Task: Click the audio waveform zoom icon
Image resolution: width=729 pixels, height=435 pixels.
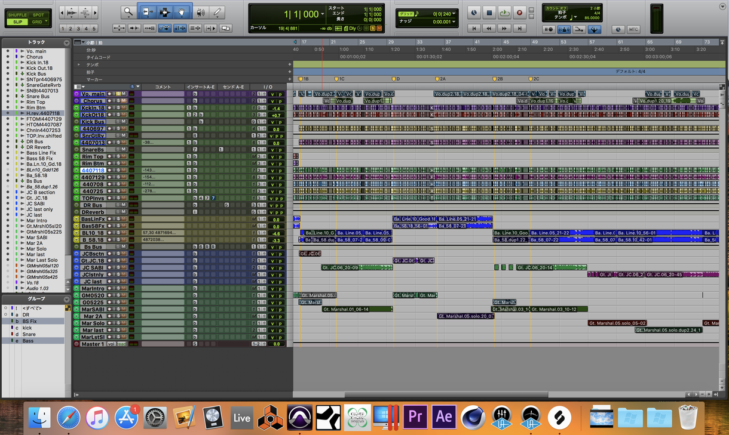Action: click(72, 12)
